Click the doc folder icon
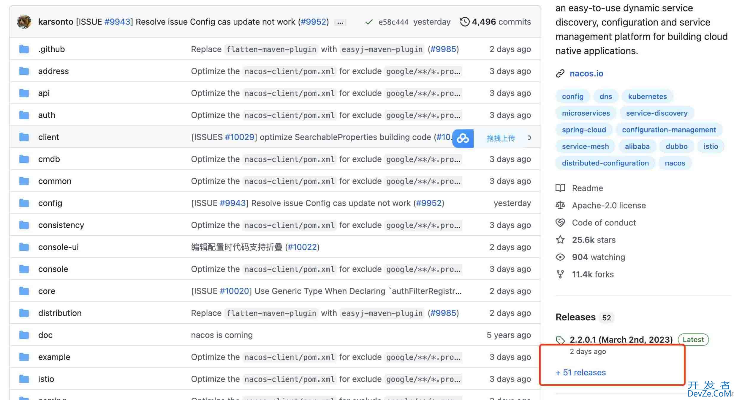This screenshot has width=734, height=400. click(x=24, y=335)
